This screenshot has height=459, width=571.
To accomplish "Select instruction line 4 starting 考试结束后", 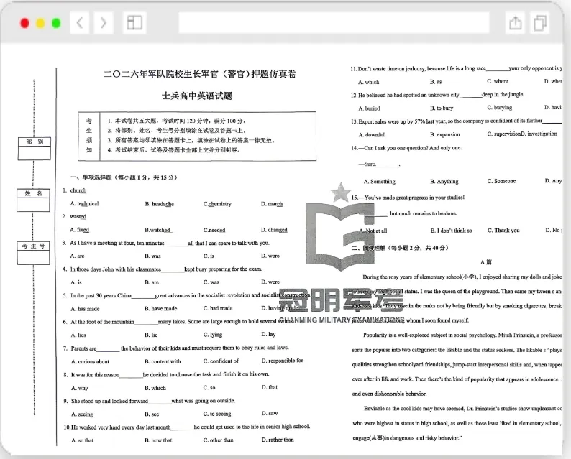I will (174, 150).
